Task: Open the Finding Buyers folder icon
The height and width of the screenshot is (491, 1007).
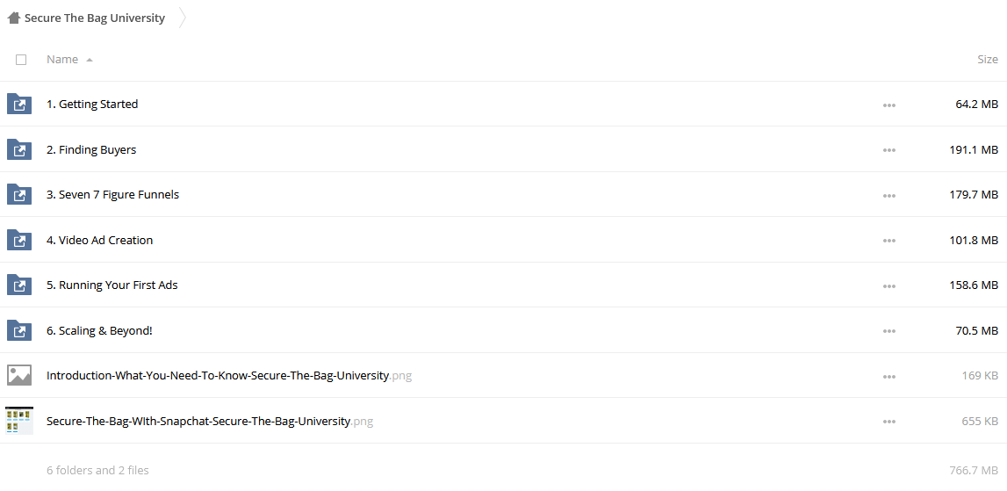Action: [19, 149]
